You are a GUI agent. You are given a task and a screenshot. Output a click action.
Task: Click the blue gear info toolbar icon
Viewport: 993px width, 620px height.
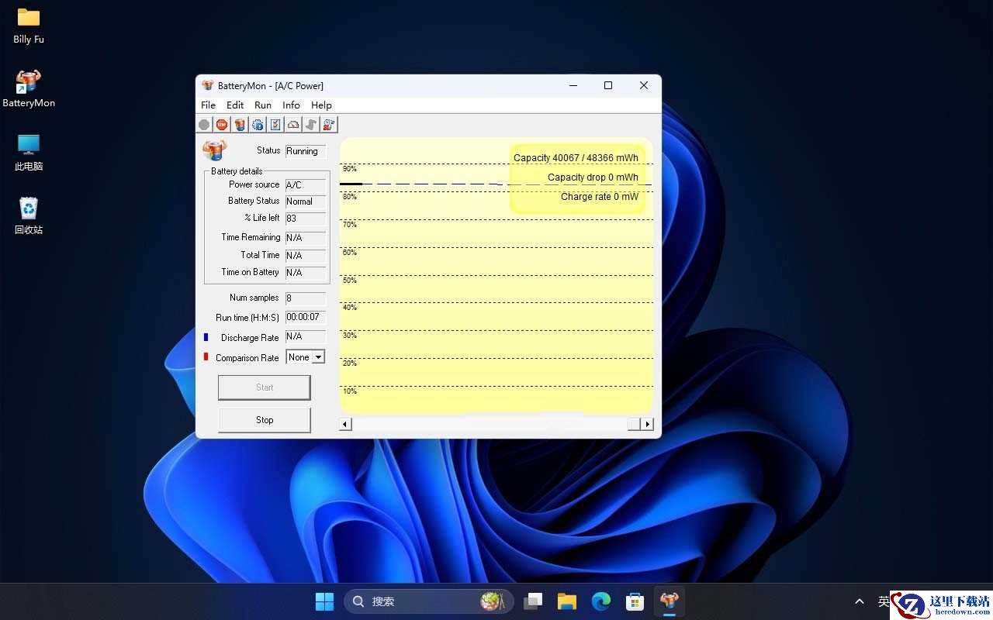[x=258, y=125]
